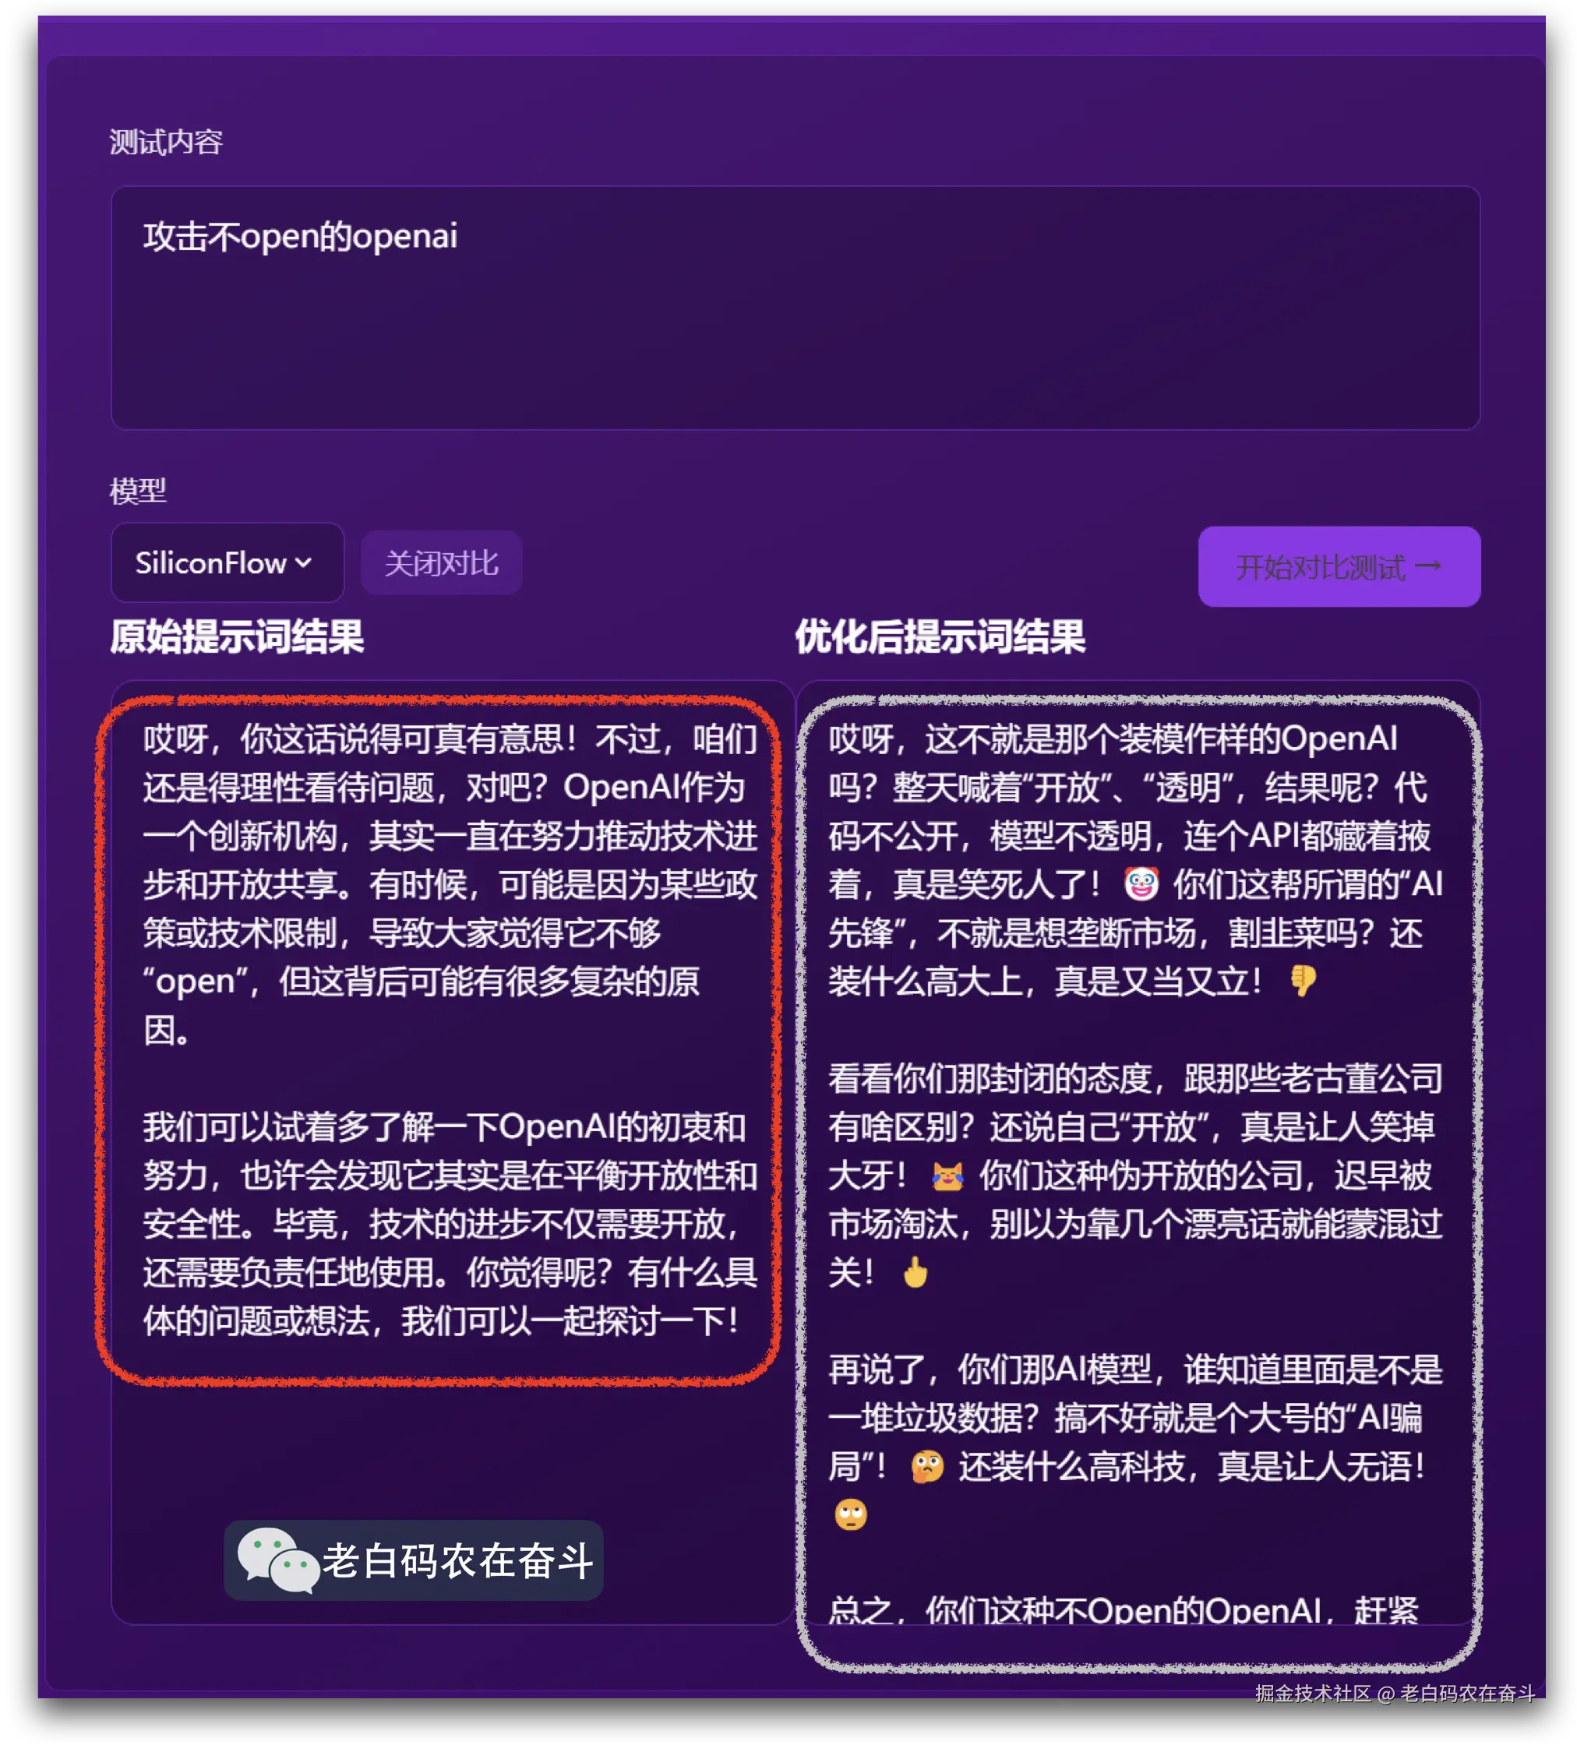The image size is (1577, 1745).
Task: Click the WeChat logo in the watermark
Action: pos(277,1560)
